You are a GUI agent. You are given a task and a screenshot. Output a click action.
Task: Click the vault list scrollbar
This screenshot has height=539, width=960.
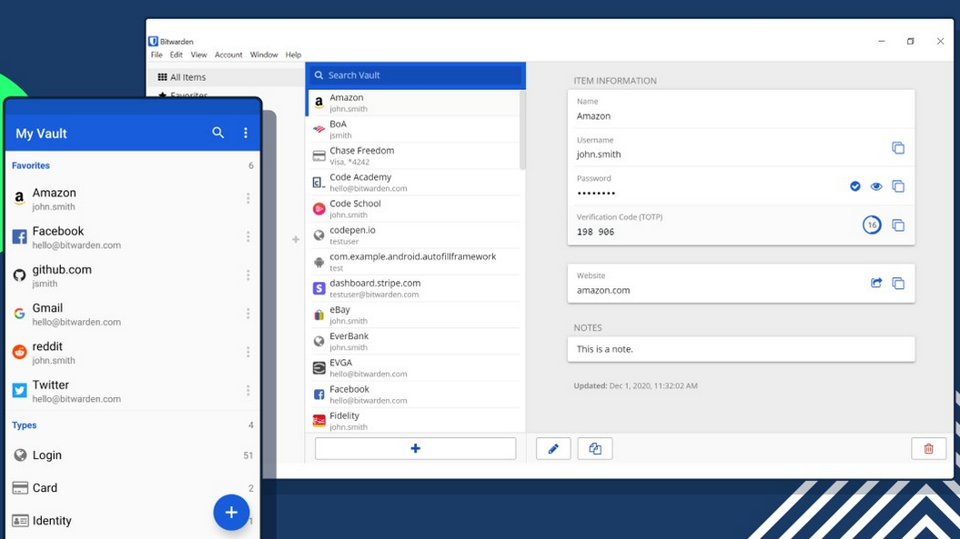(523, 130)
